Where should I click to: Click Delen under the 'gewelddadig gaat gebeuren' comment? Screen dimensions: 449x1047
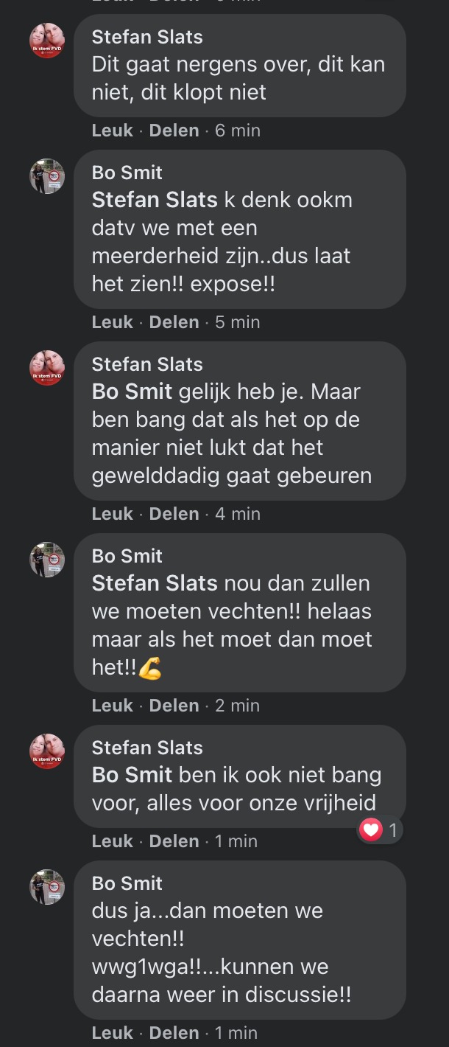tap(174, 514)
